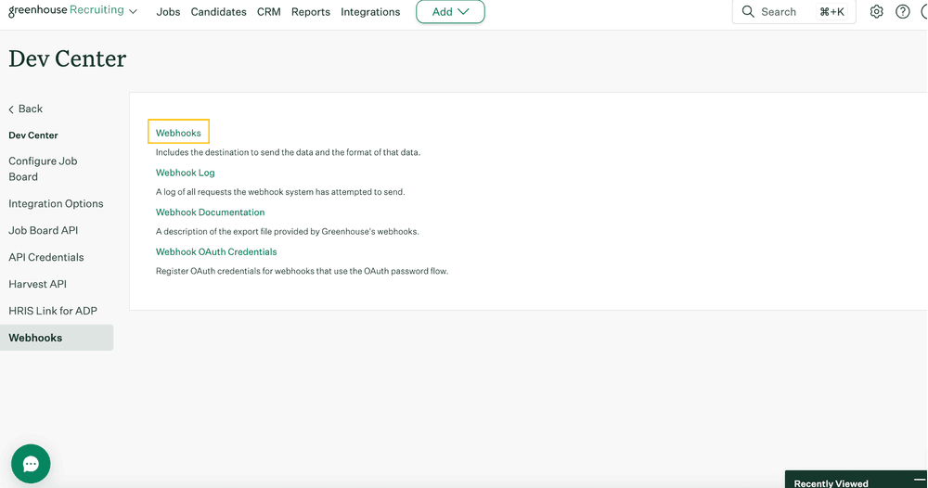Minimize the Recently Viewed panel

tap(919, 481)
